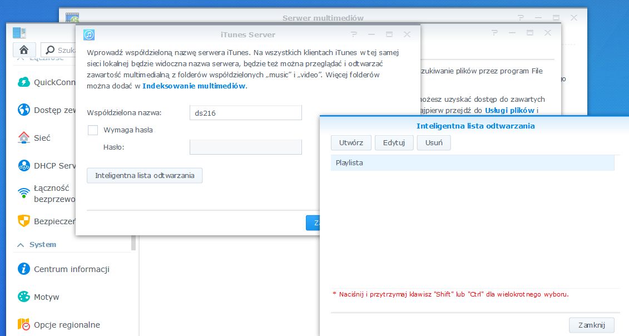Click the Szukaj search field
Screen dimensions: 629x336
tap(58, 50)
